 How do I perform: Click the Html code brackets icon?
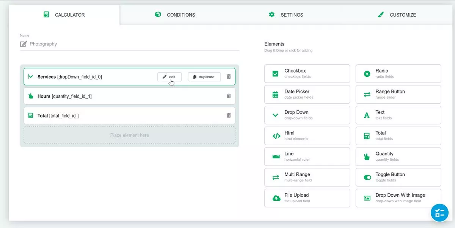point(276,136)
